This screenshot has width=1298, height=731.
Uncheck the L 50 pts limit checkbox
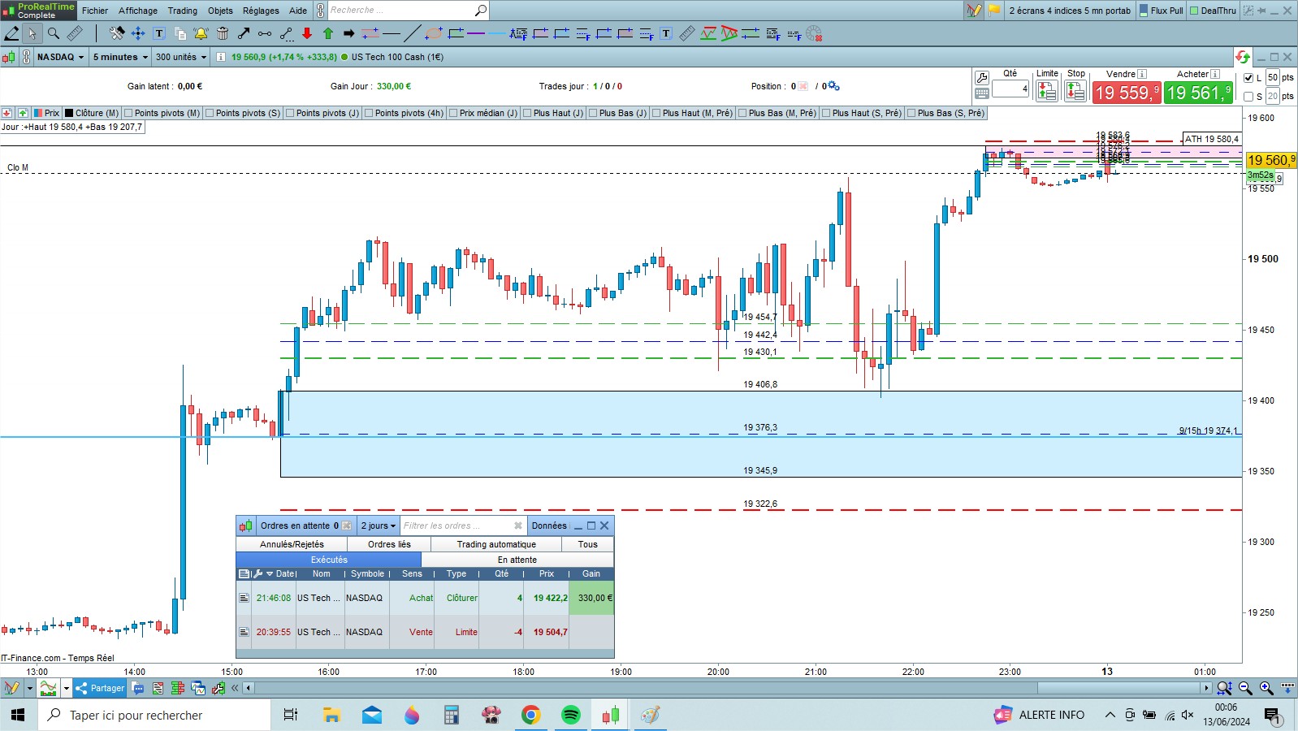point(1249,78)
